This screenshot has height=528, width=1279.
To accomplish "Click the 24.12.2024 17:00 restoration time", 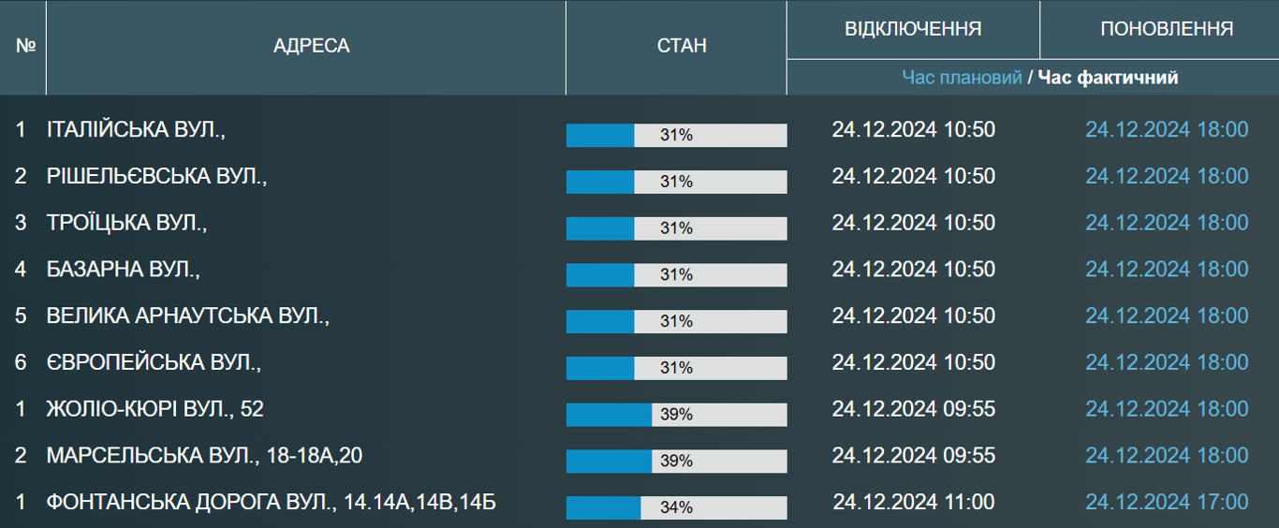I will click(x=1167, y=503).
